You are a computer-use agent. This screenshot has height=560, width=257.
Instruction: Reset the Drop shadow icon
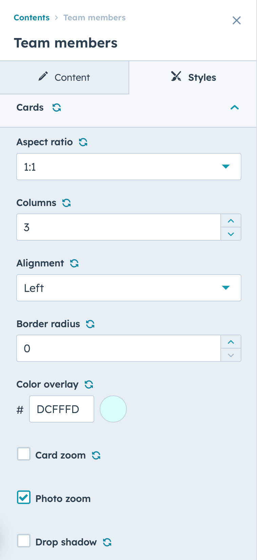pos(107,542)
